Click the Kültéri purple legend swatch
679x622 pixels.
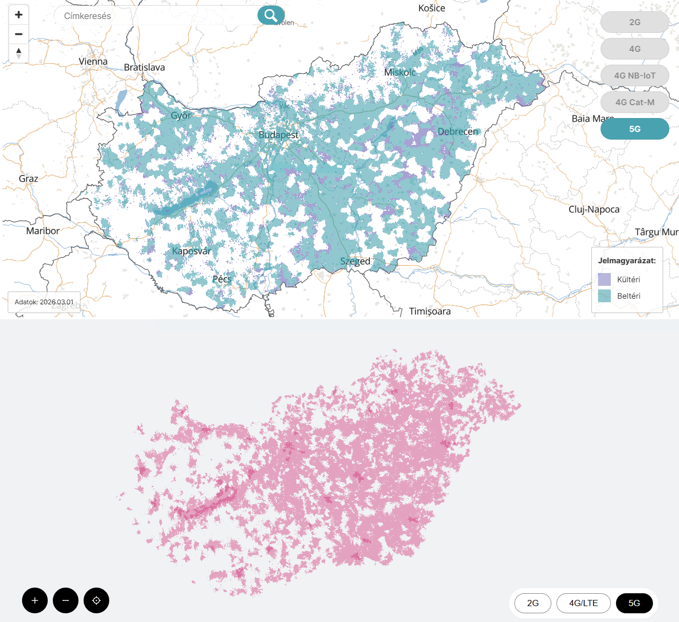(x=604, y=279)
